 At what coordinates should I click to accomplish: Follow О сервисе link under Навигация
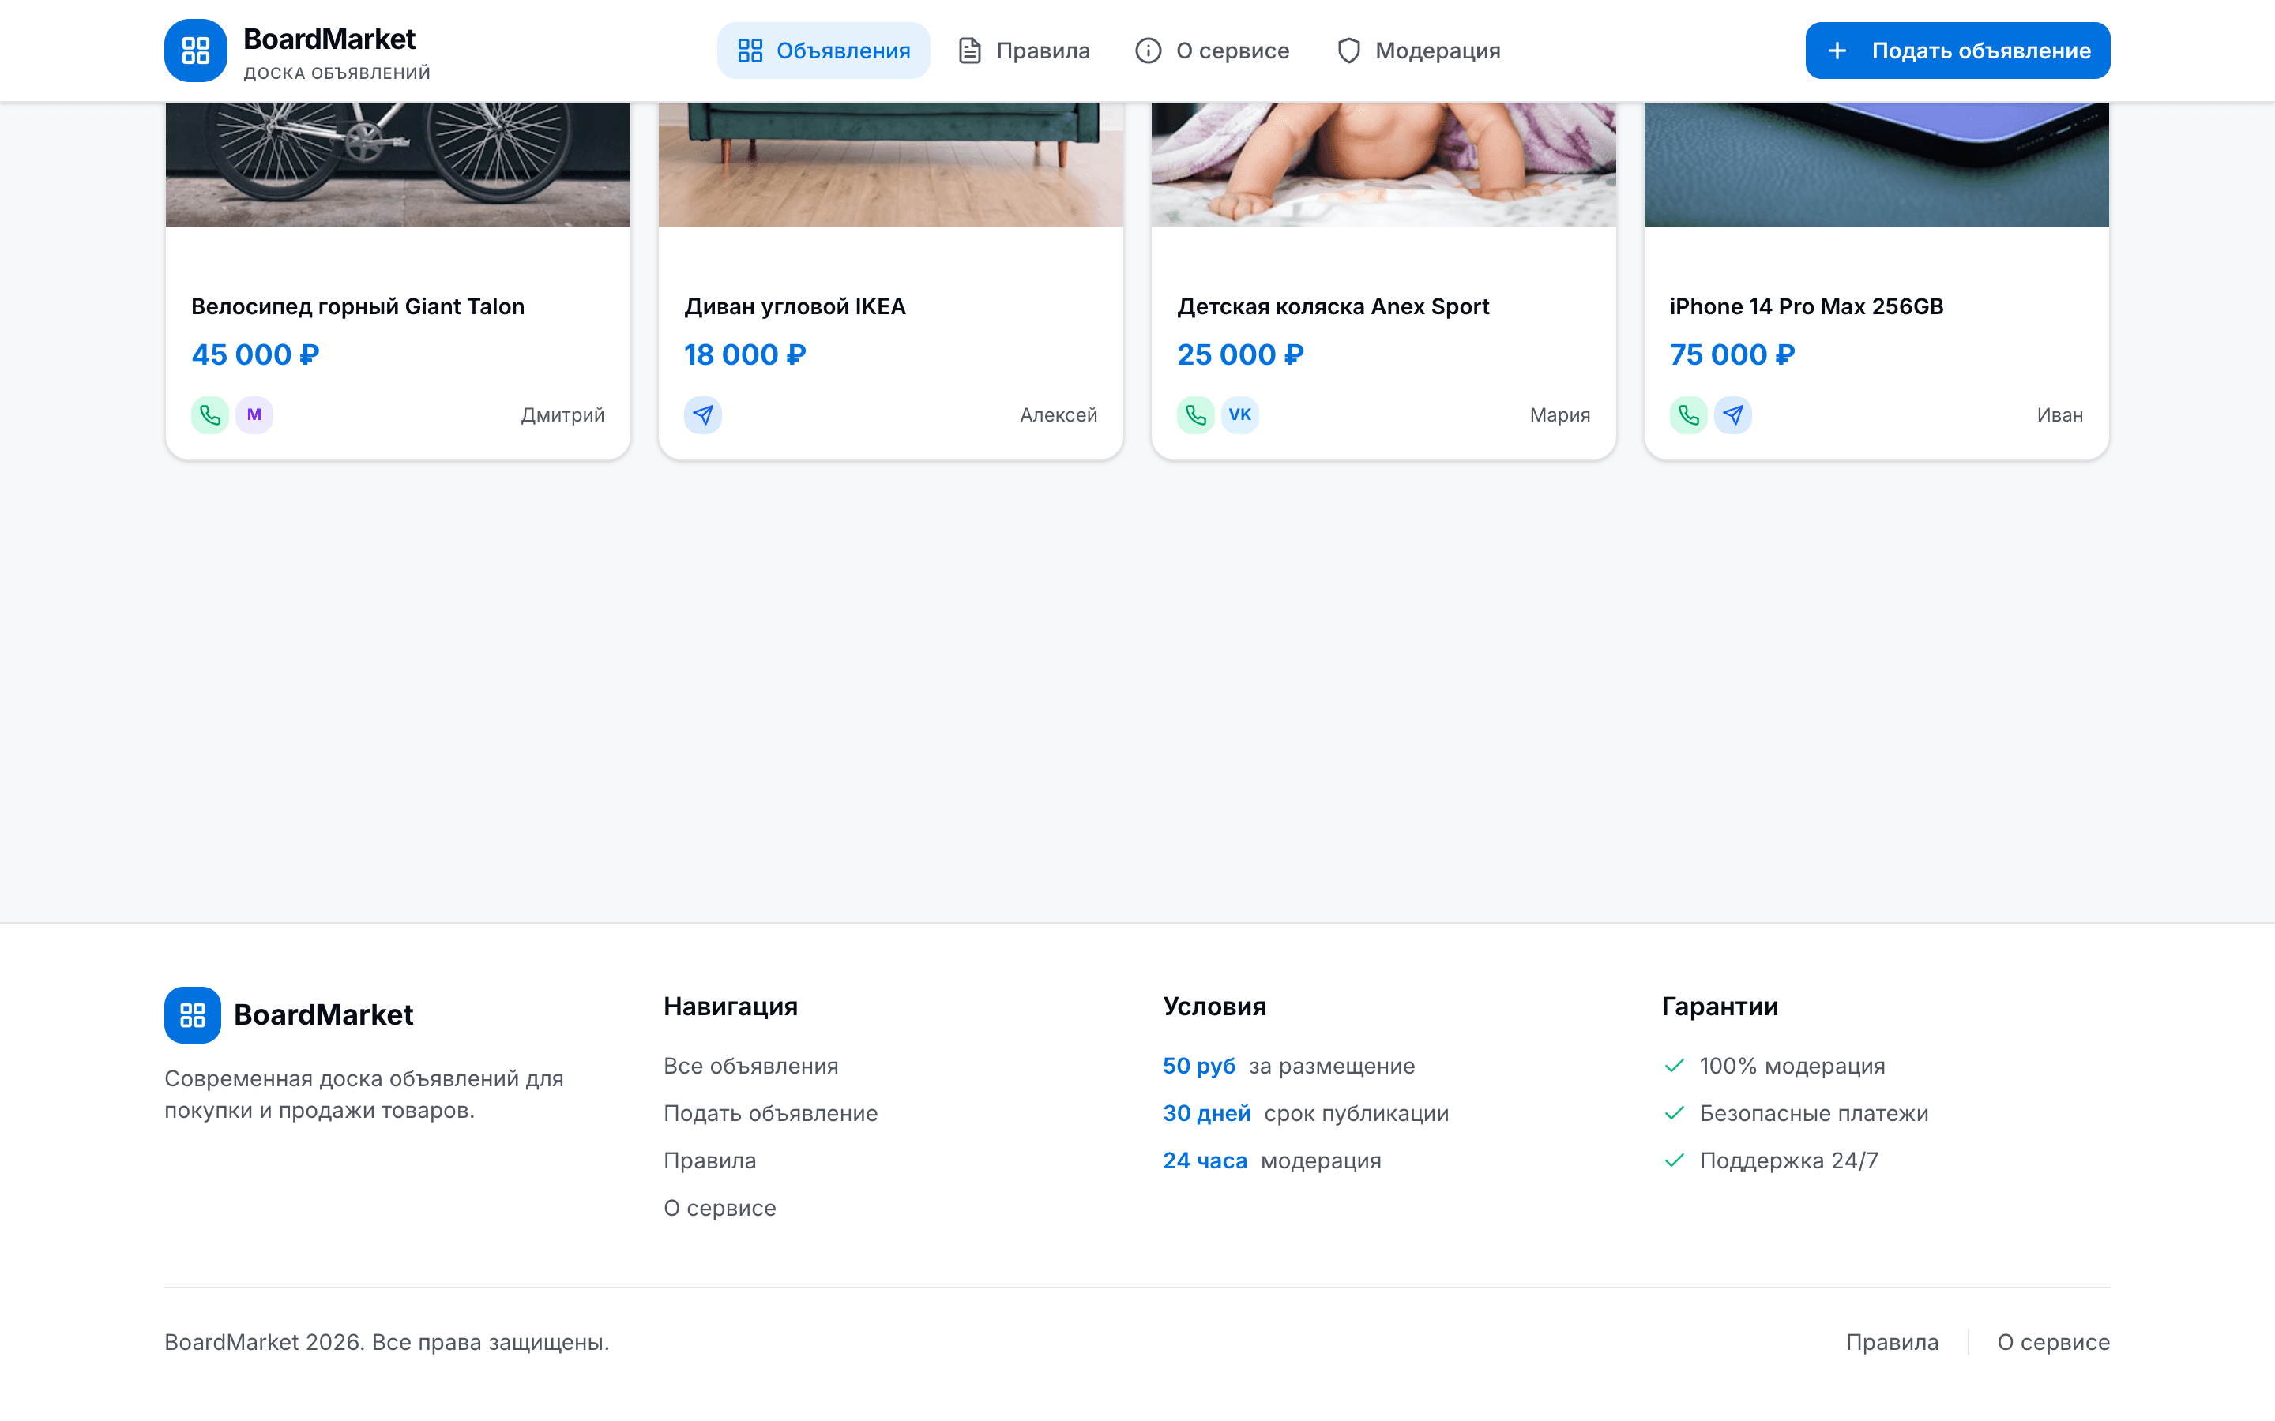click(x=720, y=1208)
